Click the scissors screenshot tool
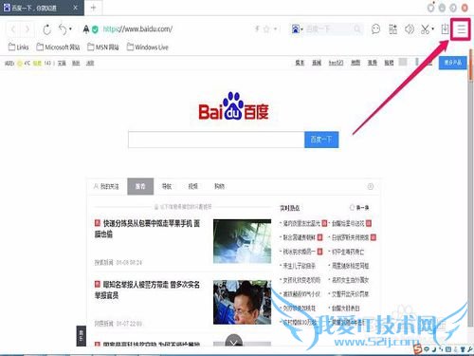 point(425,29)
